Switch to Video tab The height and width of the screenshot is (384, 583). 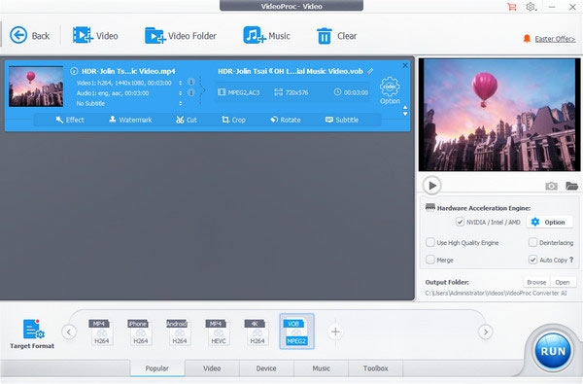(x=212, y=368)
